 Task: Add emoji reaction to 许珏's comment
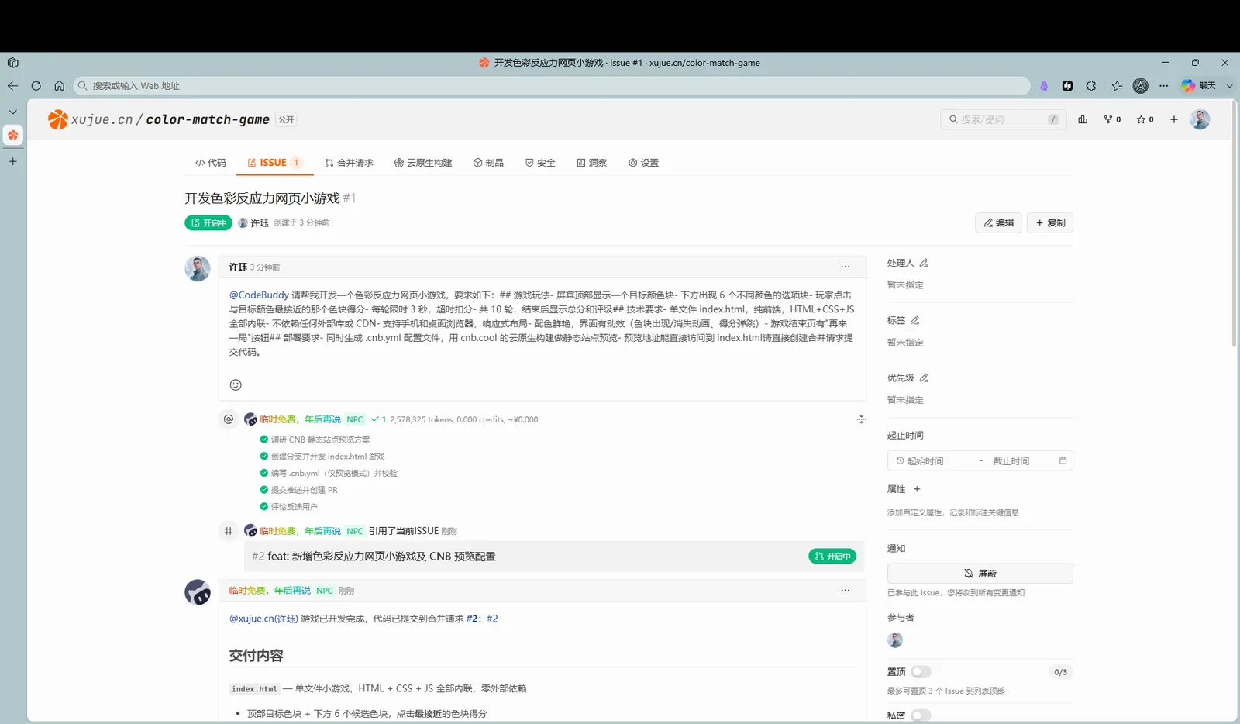click(236, 384)
